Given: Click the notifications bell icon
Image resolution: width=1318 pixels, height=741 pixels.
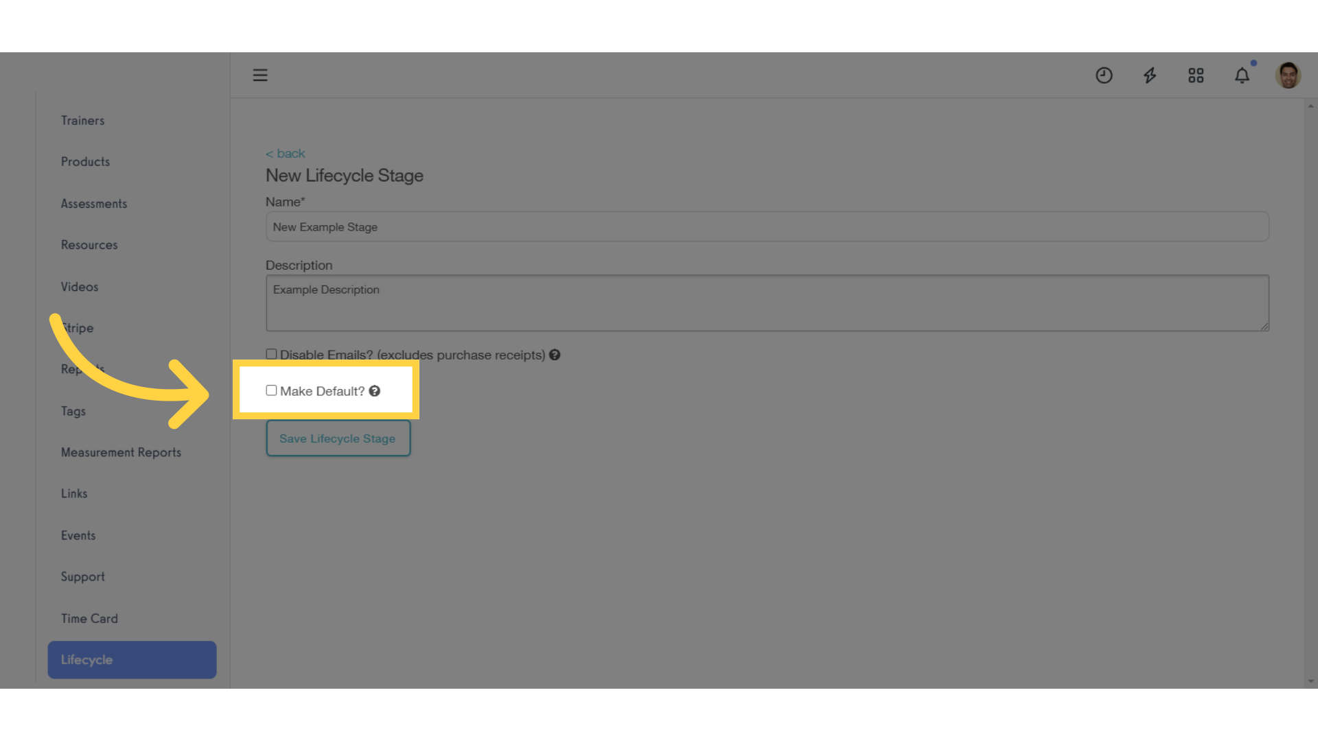Looking at the screenshot, I should point(1242,75).
